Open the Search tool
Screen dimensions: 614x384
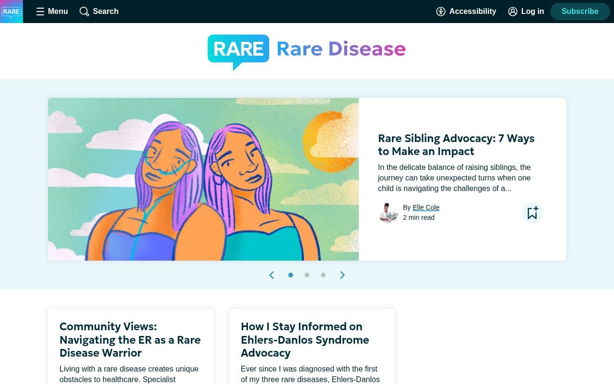click(99, 12)
